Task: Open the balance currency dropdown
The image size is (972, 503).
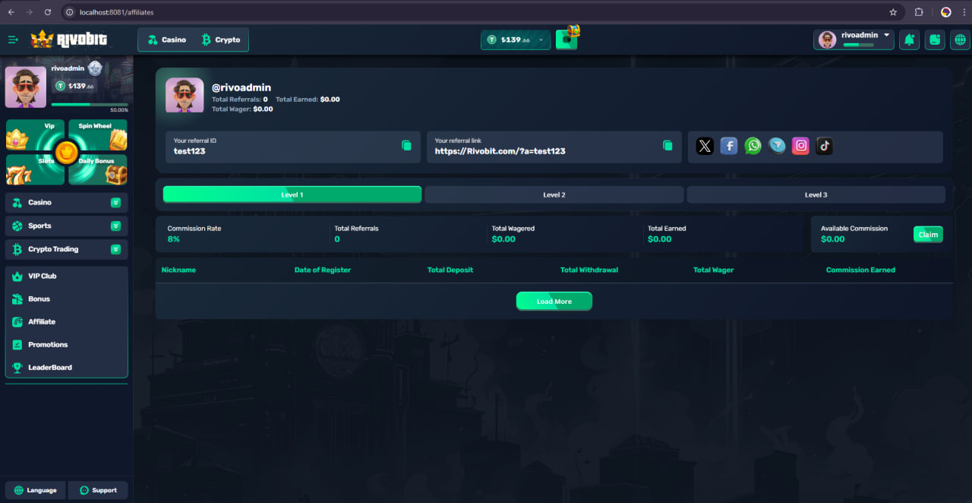Action: click(x=541, y=40)
